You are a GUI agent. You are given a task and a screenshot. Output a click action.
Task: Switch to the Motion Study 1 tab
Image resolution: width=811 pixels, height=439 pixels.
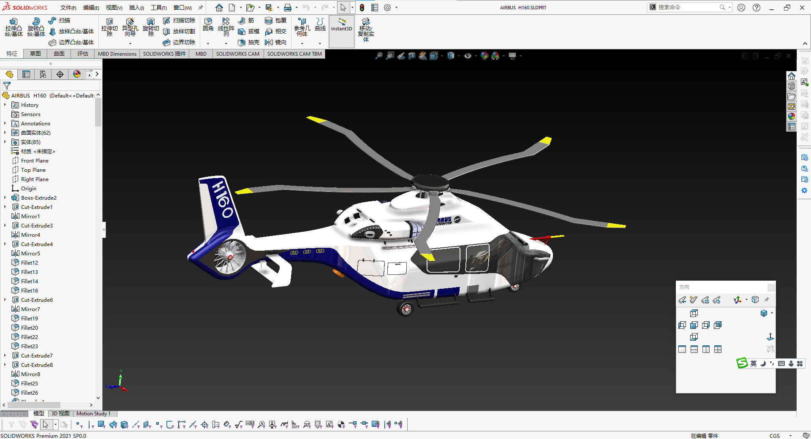94,414
